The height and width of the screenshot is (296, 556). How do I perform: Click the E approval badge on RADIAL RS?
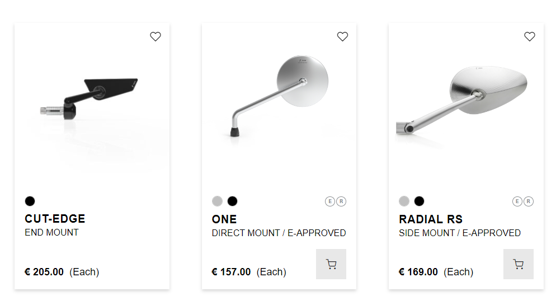coord(517,201)
